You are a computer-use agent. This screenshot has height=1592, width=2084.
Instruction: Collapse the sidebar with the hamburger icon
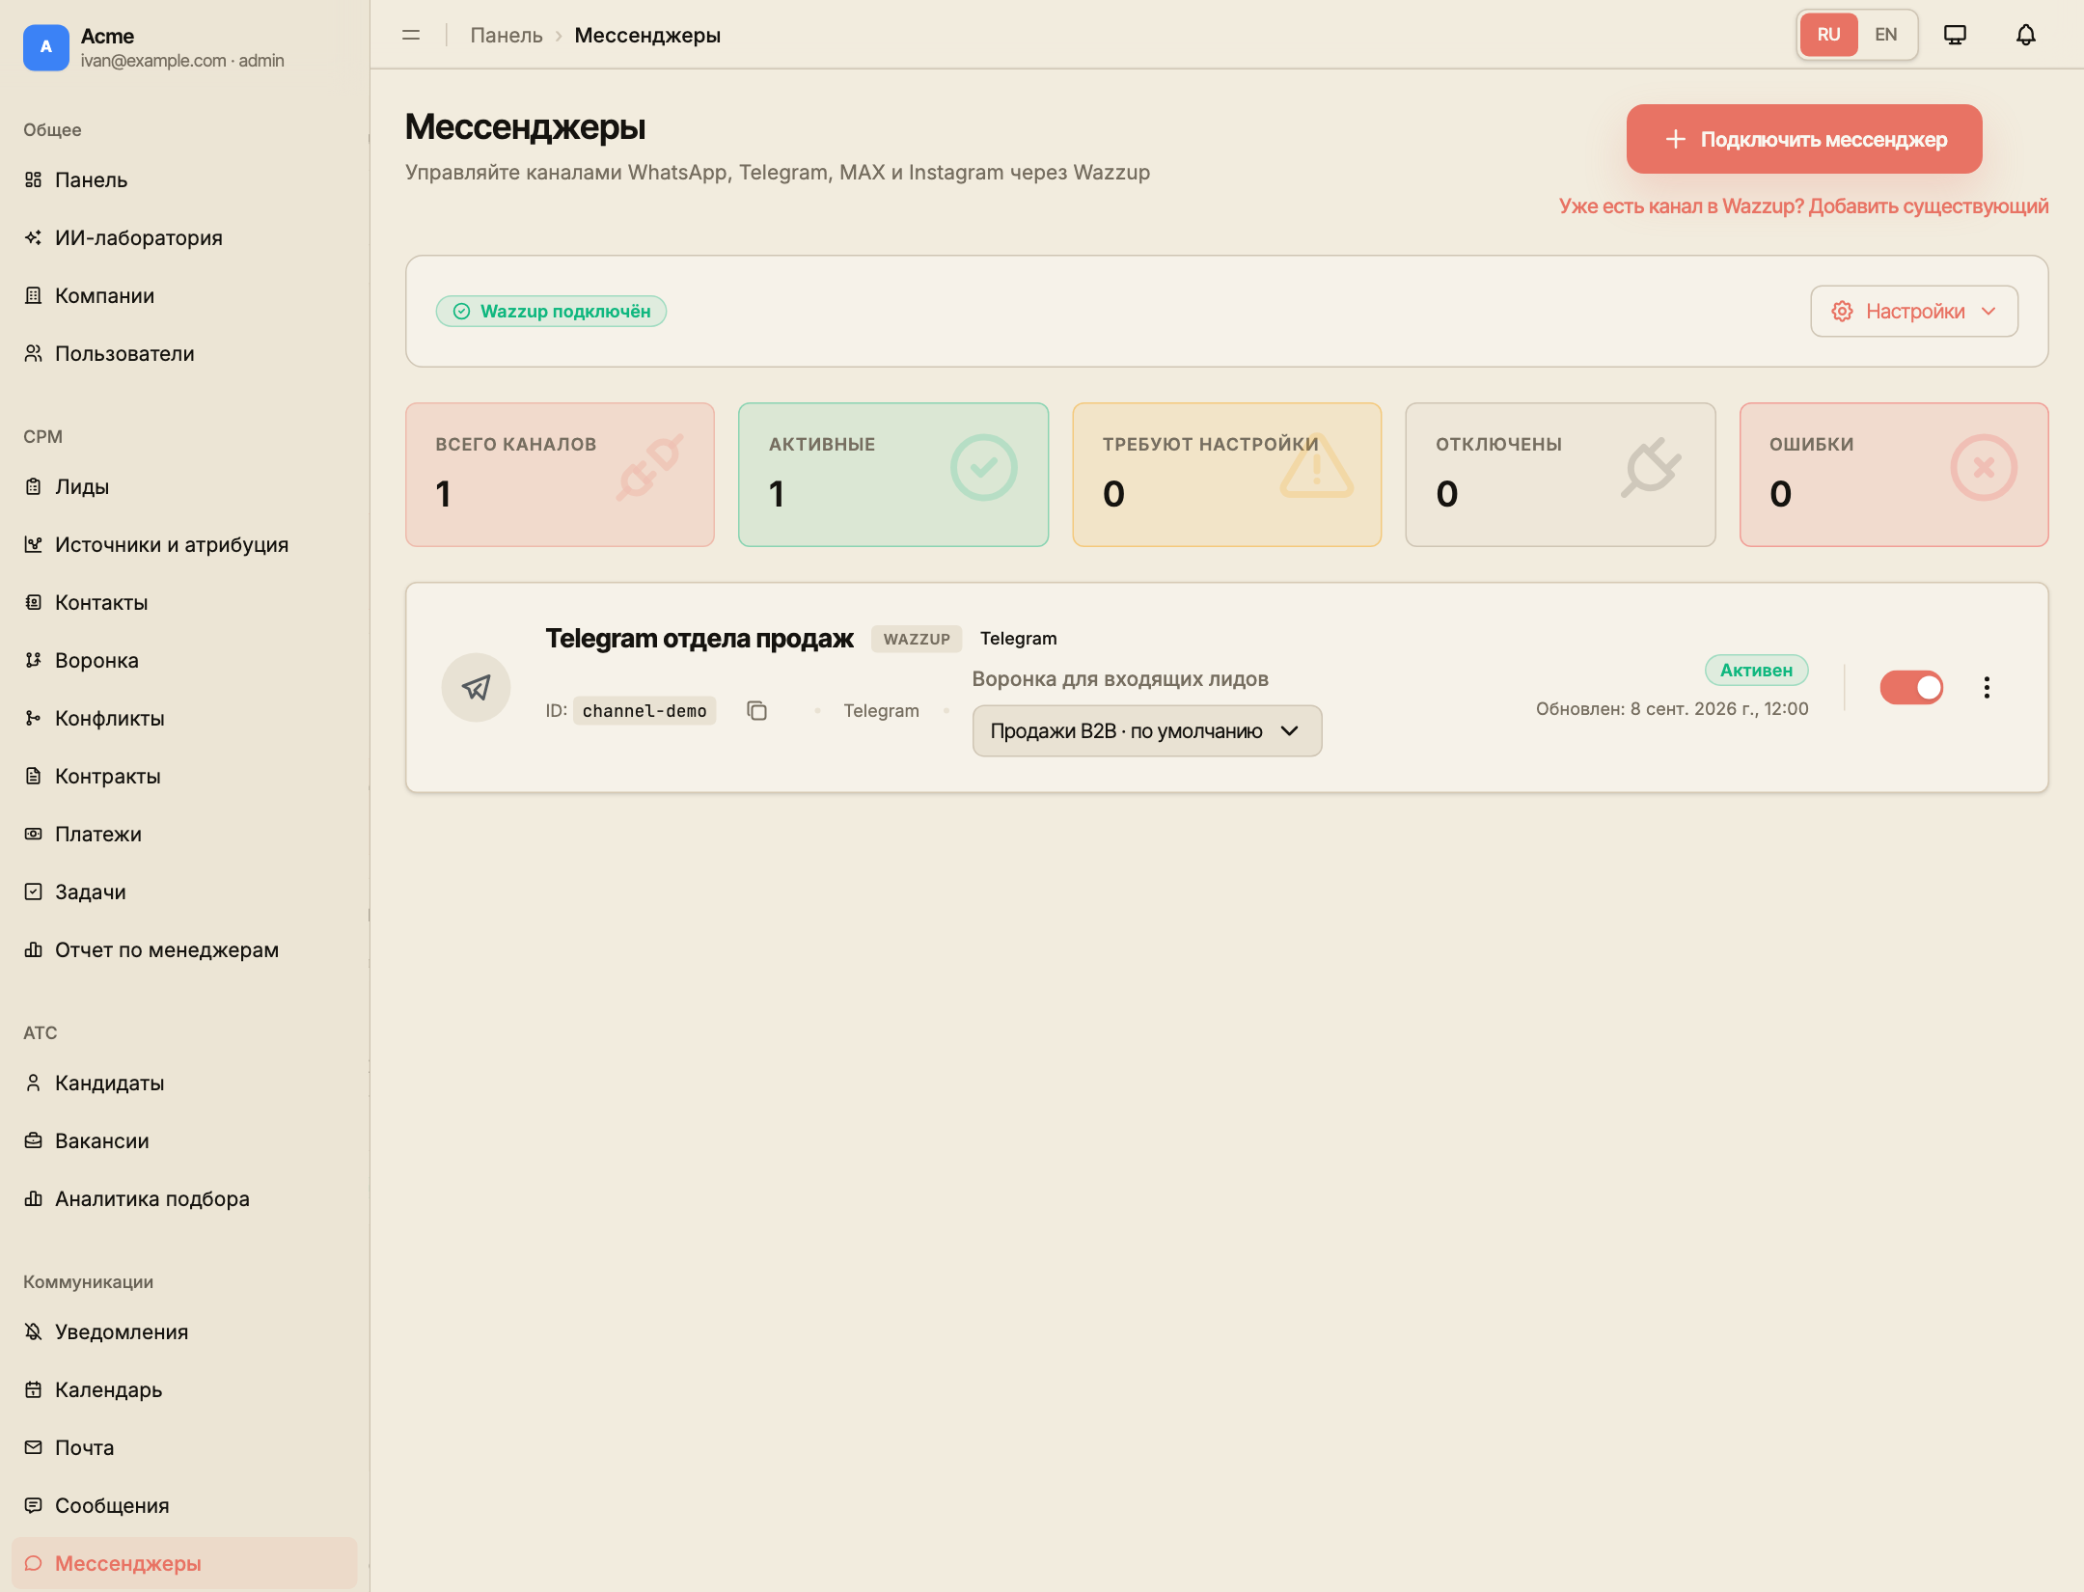411,35
